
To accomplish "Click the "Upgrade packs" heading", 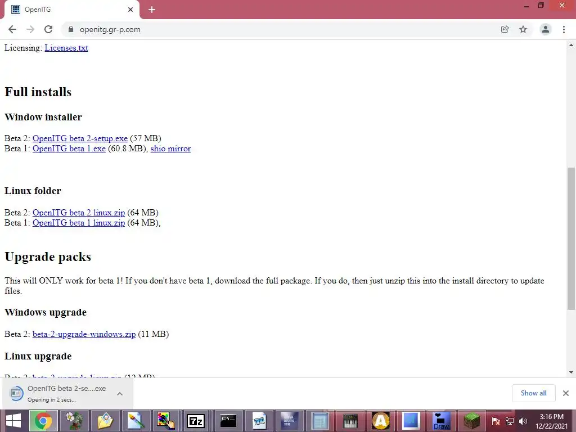I will point(48,256).
